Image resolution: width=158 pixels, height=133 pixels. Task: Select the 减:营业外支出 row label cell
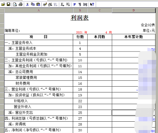(39, 113)
